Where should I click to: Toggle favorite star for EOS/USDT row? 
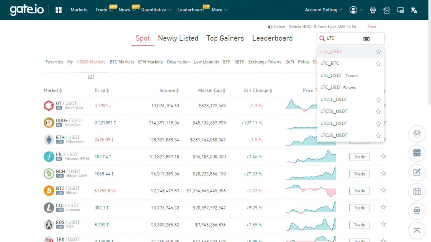pos(383,224)
